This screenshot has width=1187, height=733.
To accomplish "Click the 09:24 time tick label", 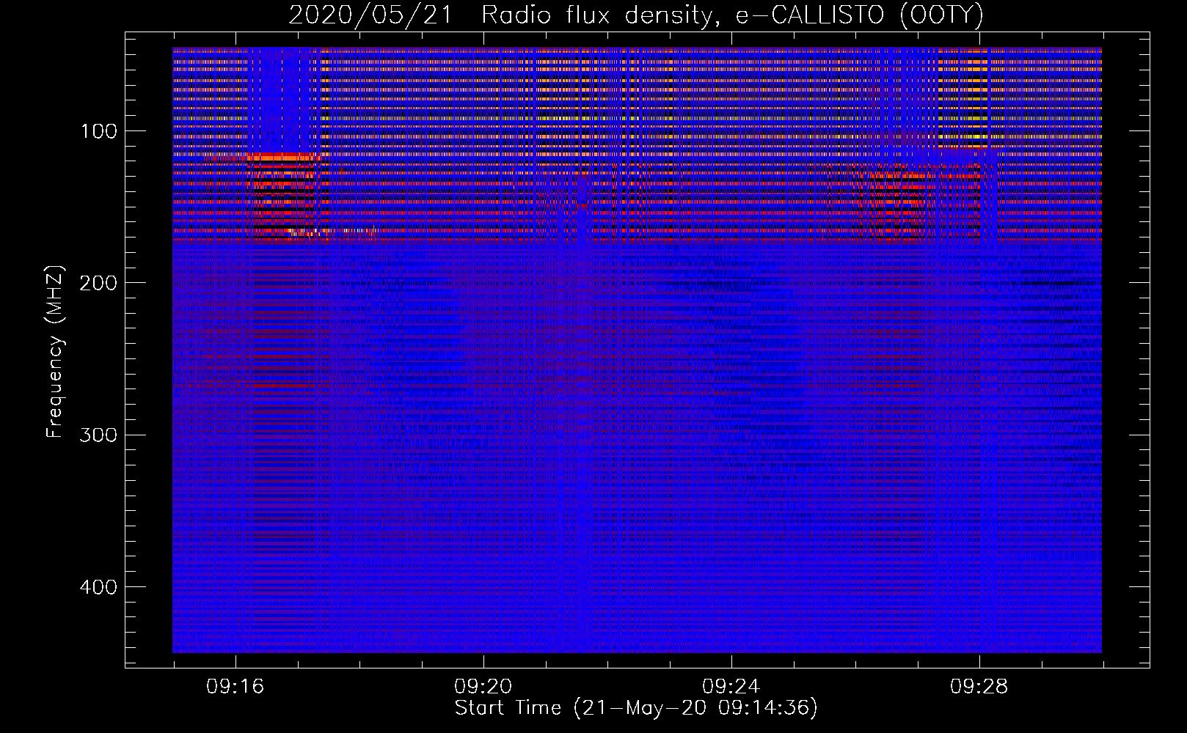I will tap(731, 687).
